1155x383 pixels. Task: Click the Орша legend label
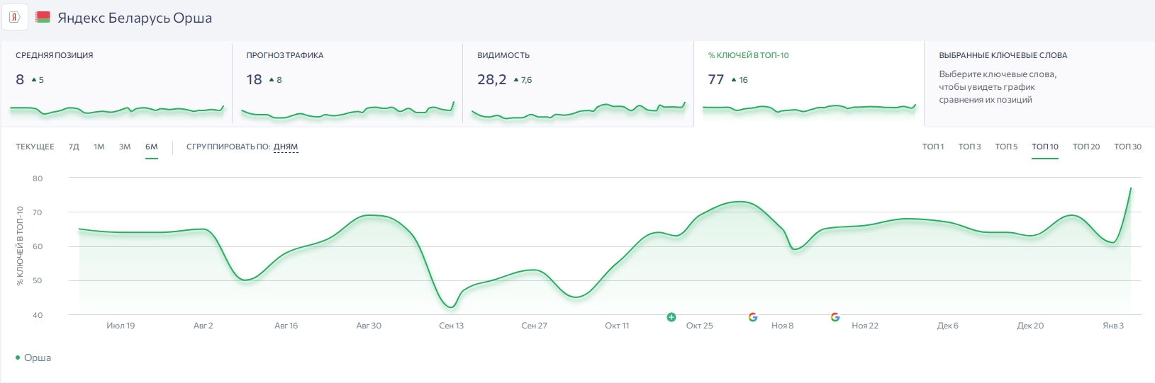38,358
